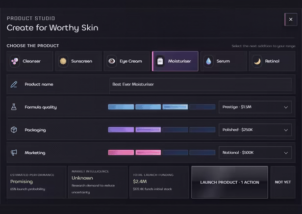Image resolution: width=302 pixels, height=214 pixels.
Task: Select the Cleanser bubbles icon
Action: point(15,61)
